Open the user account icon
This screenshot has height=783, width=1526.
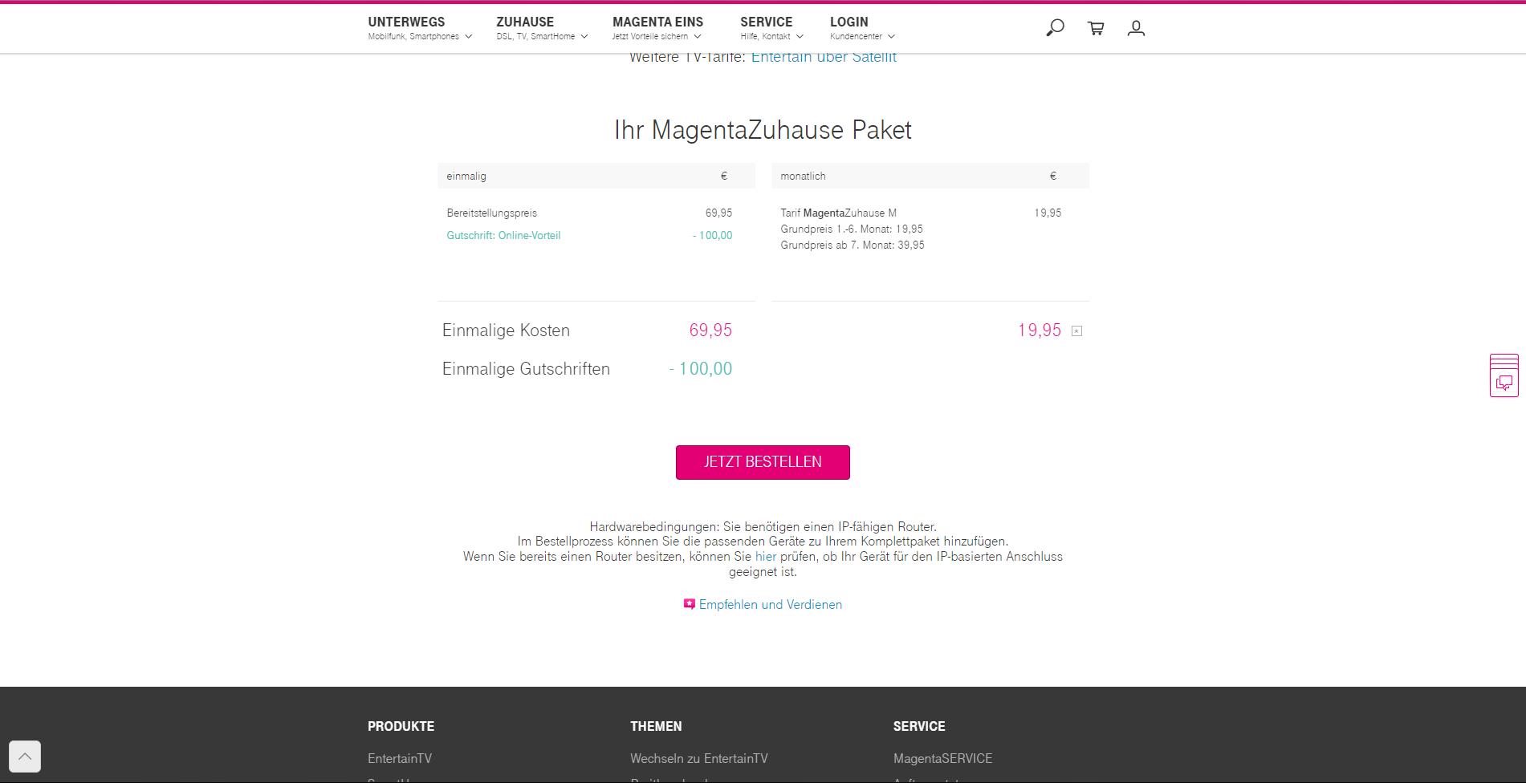(1136, 28)
